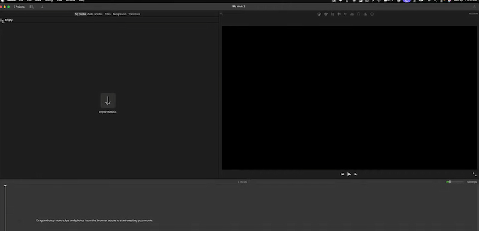479x231 pixels.
Task: Show Clip Information
Action: click(372, 14)
